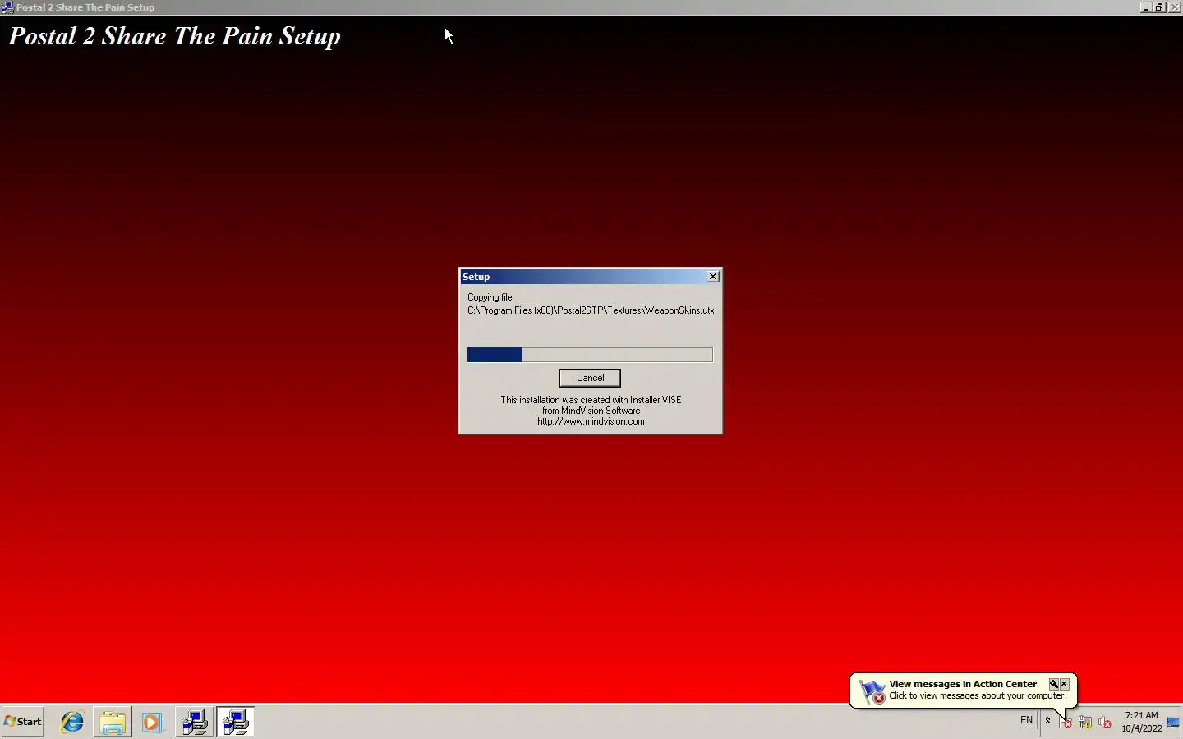This screenshot has height=739, width=1183.
Task: Click the blue flag icon in the balloon
Action: 872,691
